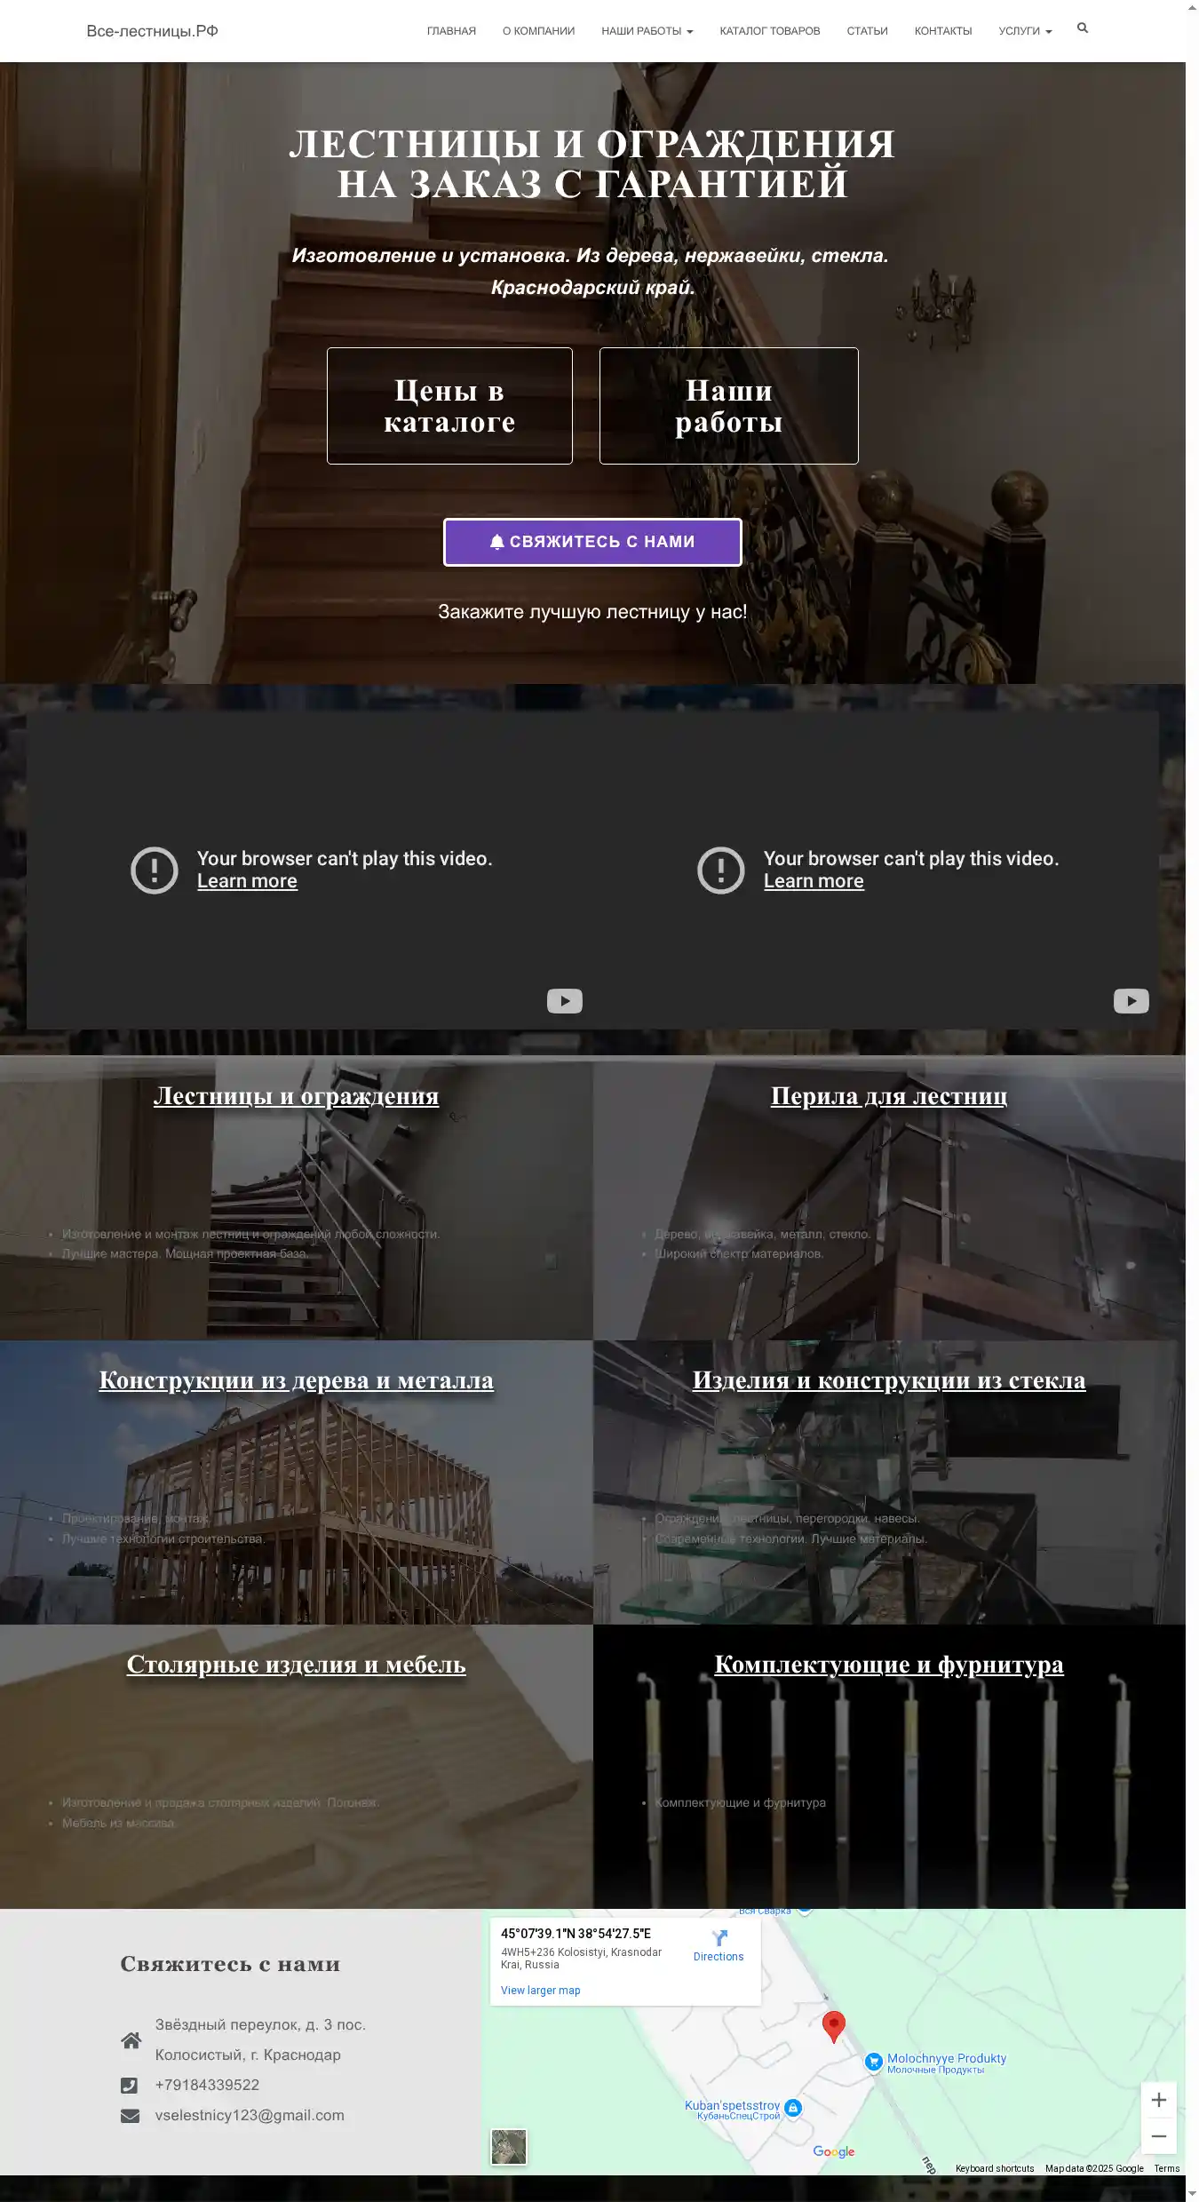This screenshot has width=1199, height=2202.
Task: Click the YouTube logo on left video
Action: pyautogui.click(x=565, y=1001)
